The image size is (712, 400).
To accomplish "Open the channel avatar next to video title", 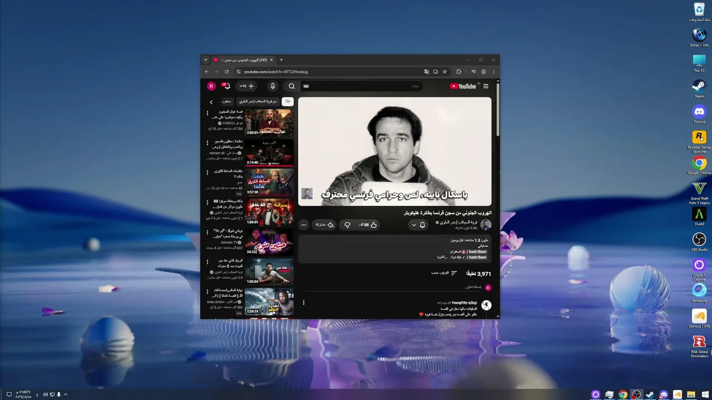I will pos(486,225).
